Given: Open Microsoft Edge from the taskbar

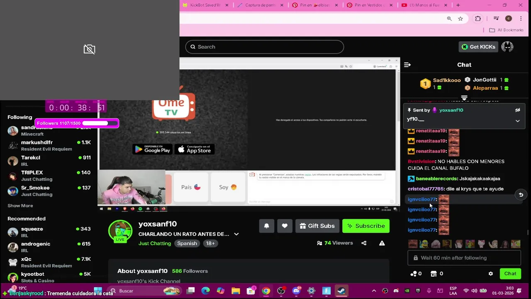Looking at the screenshot, I should click(206, 291).
